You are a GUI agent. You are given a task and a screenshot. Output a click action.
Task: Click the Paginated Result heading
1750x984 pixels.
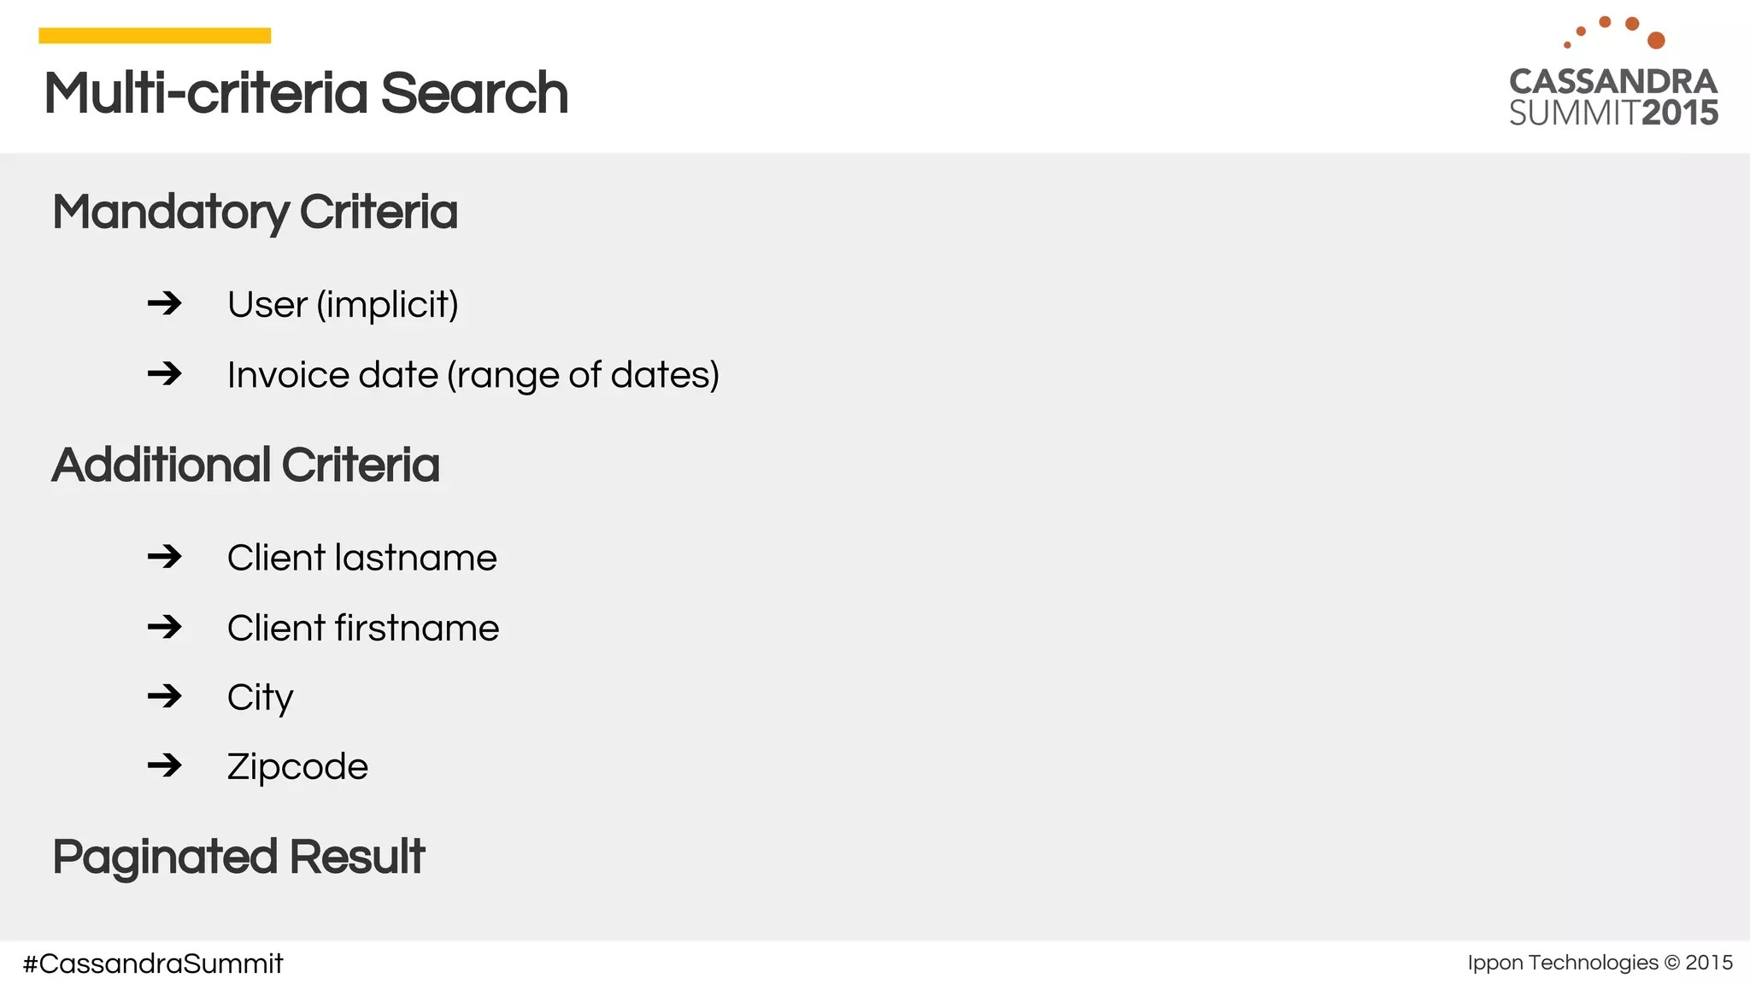(x=238, y=857)
